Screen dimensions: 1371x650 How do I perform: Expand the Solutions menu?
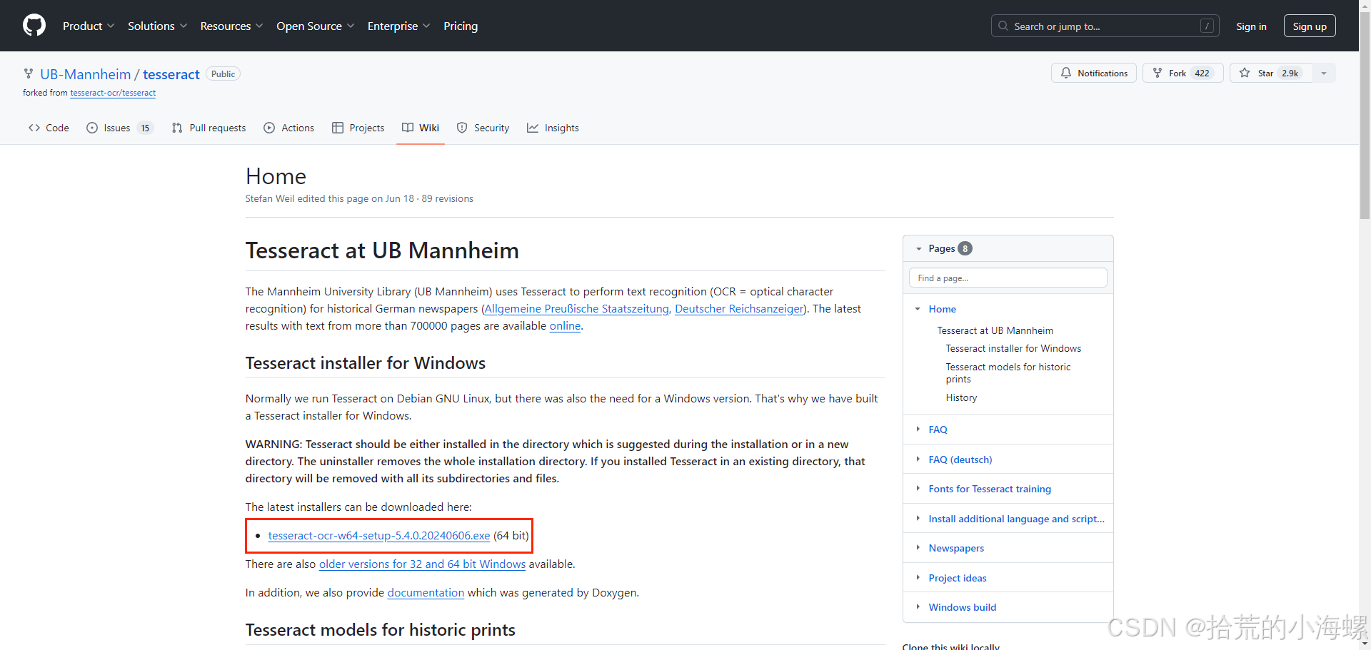[158, 26]
